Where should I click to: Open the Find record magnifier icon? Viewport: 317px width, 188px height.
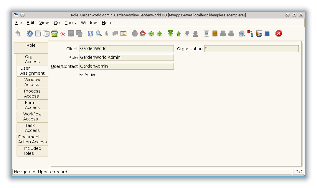pos(99,33)
